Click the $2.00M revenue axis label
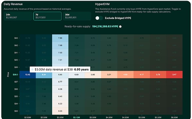The image size is (192, 119). point(28,117)
